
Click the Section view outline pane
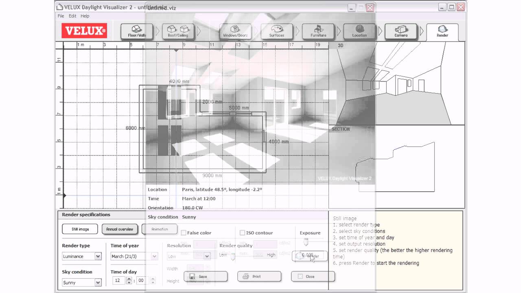pos(396,167)
